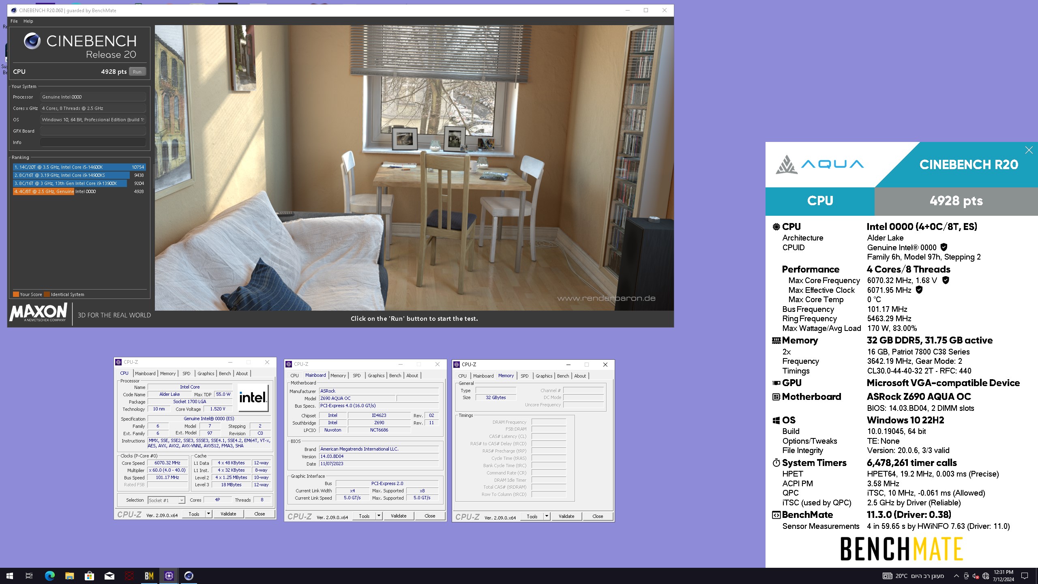Open Mail app from taskbar
This screenshot has height=584, width=1038.
pyautogui.click(x=109, y=576)
